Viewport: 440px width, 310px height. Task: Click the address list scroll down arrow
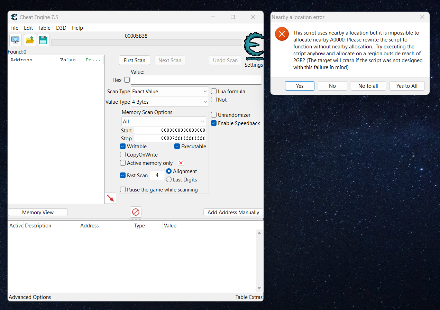click(259, 288)
